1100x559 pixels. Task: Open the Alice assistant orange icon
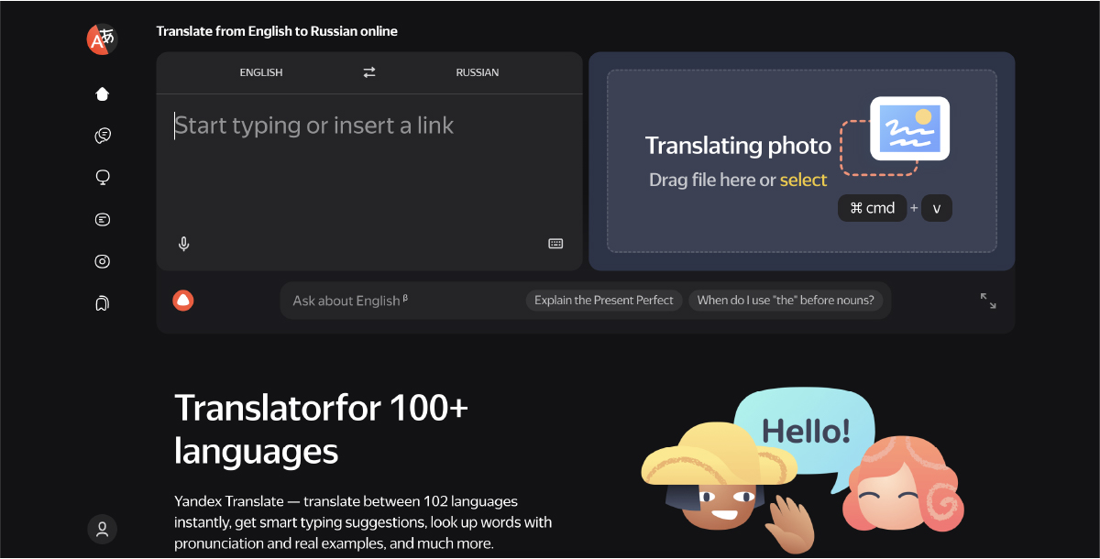click(182, 300)
